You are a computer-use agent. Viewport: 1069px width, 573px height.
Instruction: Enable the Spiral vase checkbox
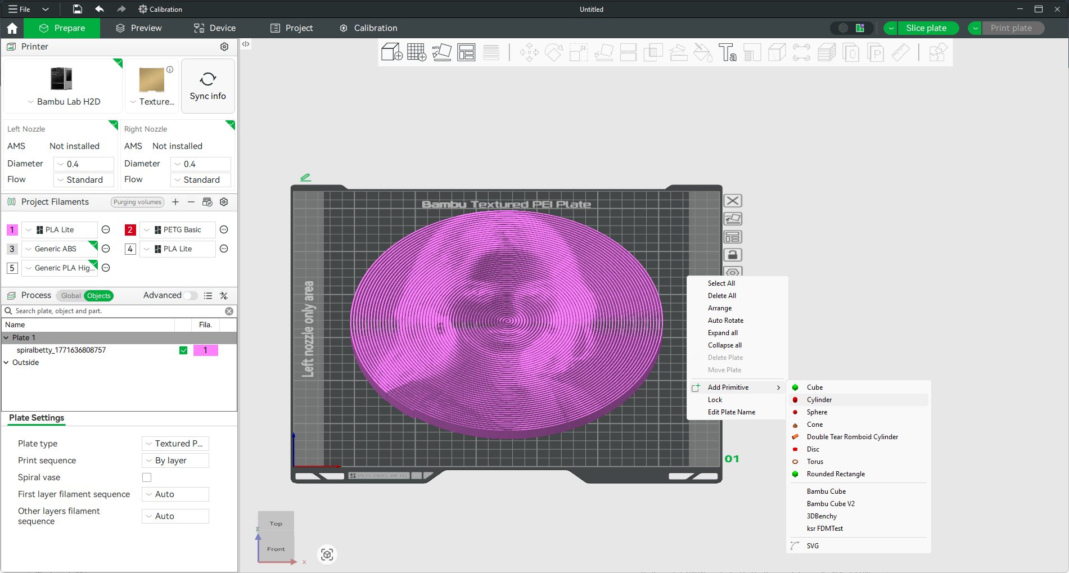click(x=147, y=477)
